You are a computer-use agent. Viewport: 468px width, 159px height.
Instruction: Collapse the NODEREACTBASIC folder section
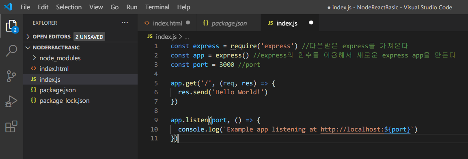point(28,48)
